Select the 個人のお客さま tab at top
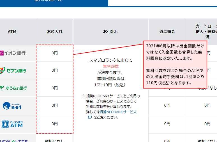Image resolution: width=217 pixels, height=142 pixels. pos(53,1)
